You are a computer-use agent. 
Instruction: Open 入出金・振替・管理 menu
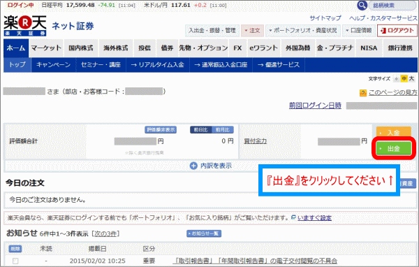212,31
